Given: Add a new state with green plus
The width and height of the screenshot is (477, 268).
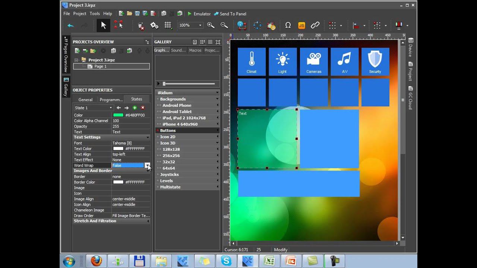Looking at the screenshot, I should pos(135,108).
